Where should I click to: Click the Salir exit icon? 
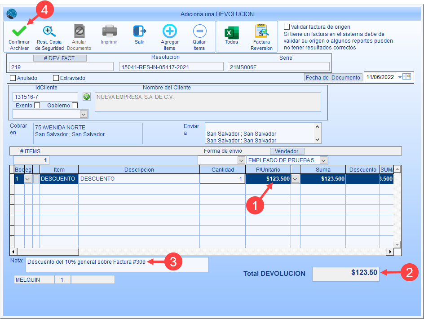[x=140, y=31]
